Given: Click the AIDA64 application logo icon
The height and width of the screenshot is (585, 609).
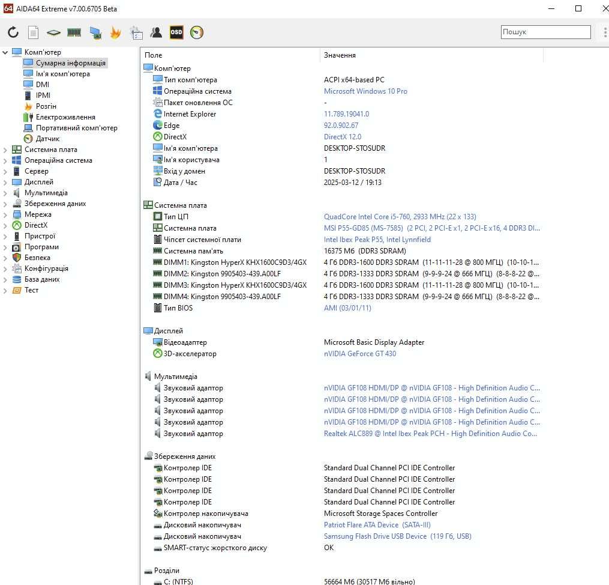Looking at the screenshot, I should pyautogui.click(x=8, y=8).
